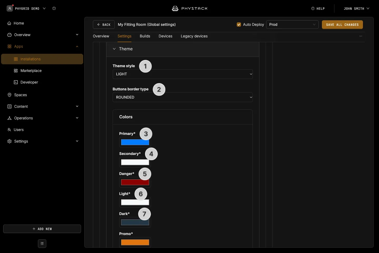Switch to the Builds tab
Image resolution: width=379 pixels, height=253 pixels.
tap(145, 36)
